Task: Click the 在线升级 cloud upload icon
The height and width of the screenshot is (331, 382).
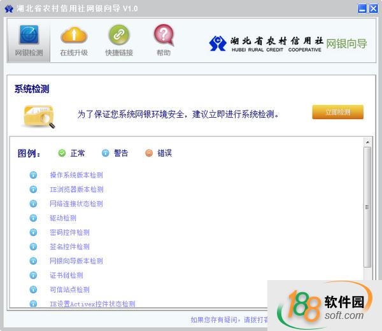Action: 74,35
